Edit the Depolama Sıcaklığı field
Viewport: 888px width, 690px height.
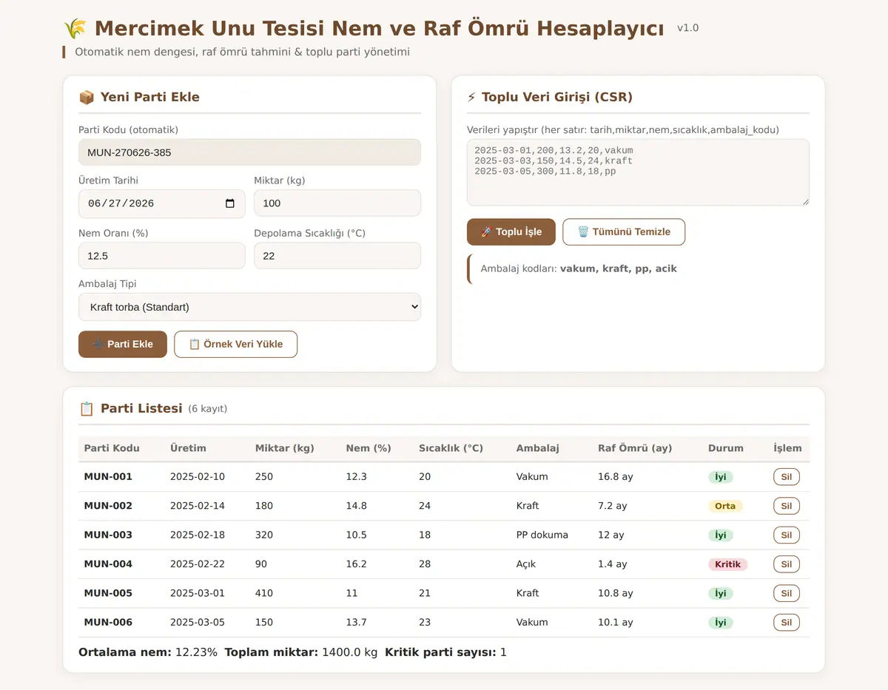pyautogui.click(x=337, y=255)
